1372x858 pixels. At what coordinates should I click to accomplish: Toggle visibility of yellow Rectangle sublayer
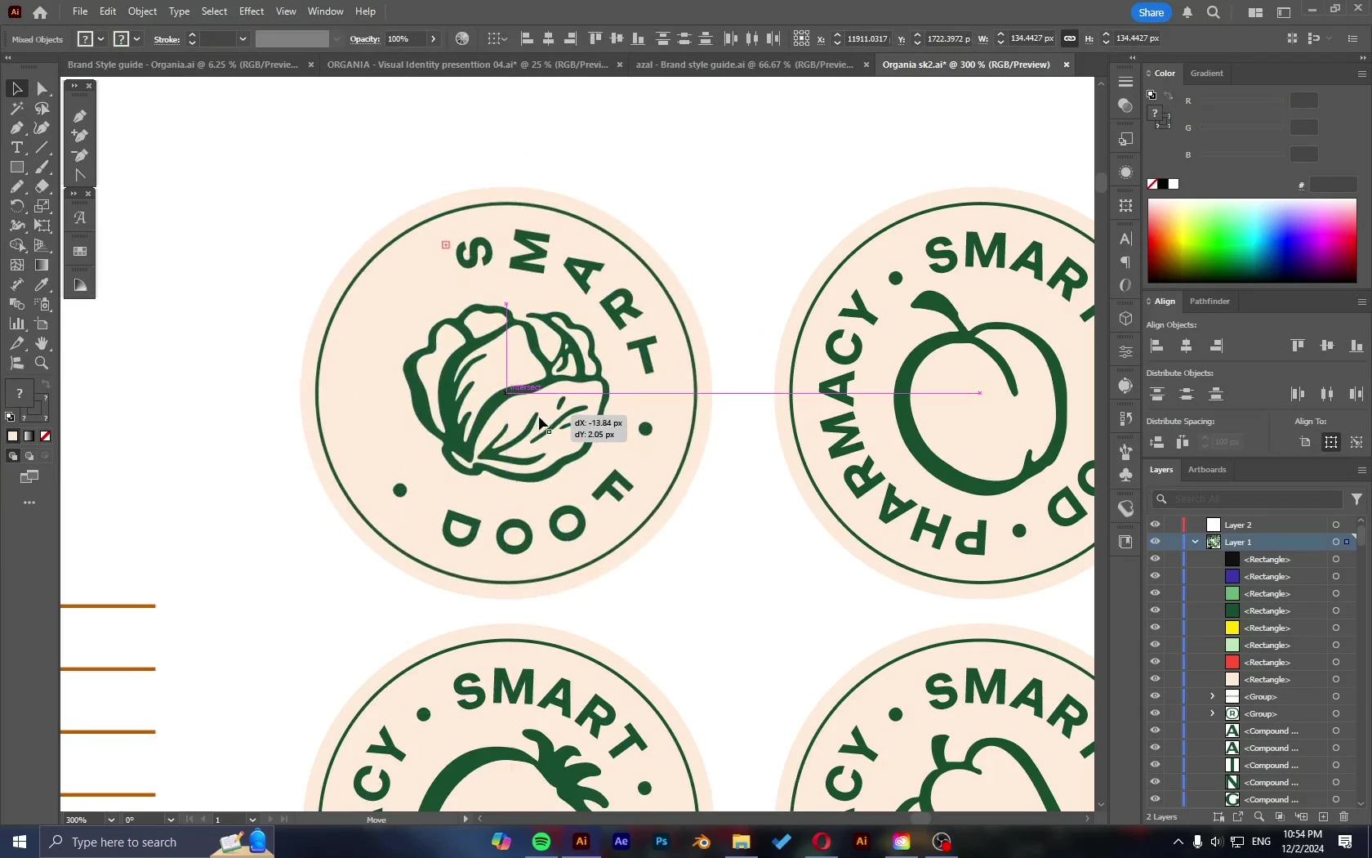(x=1155, y=628)
